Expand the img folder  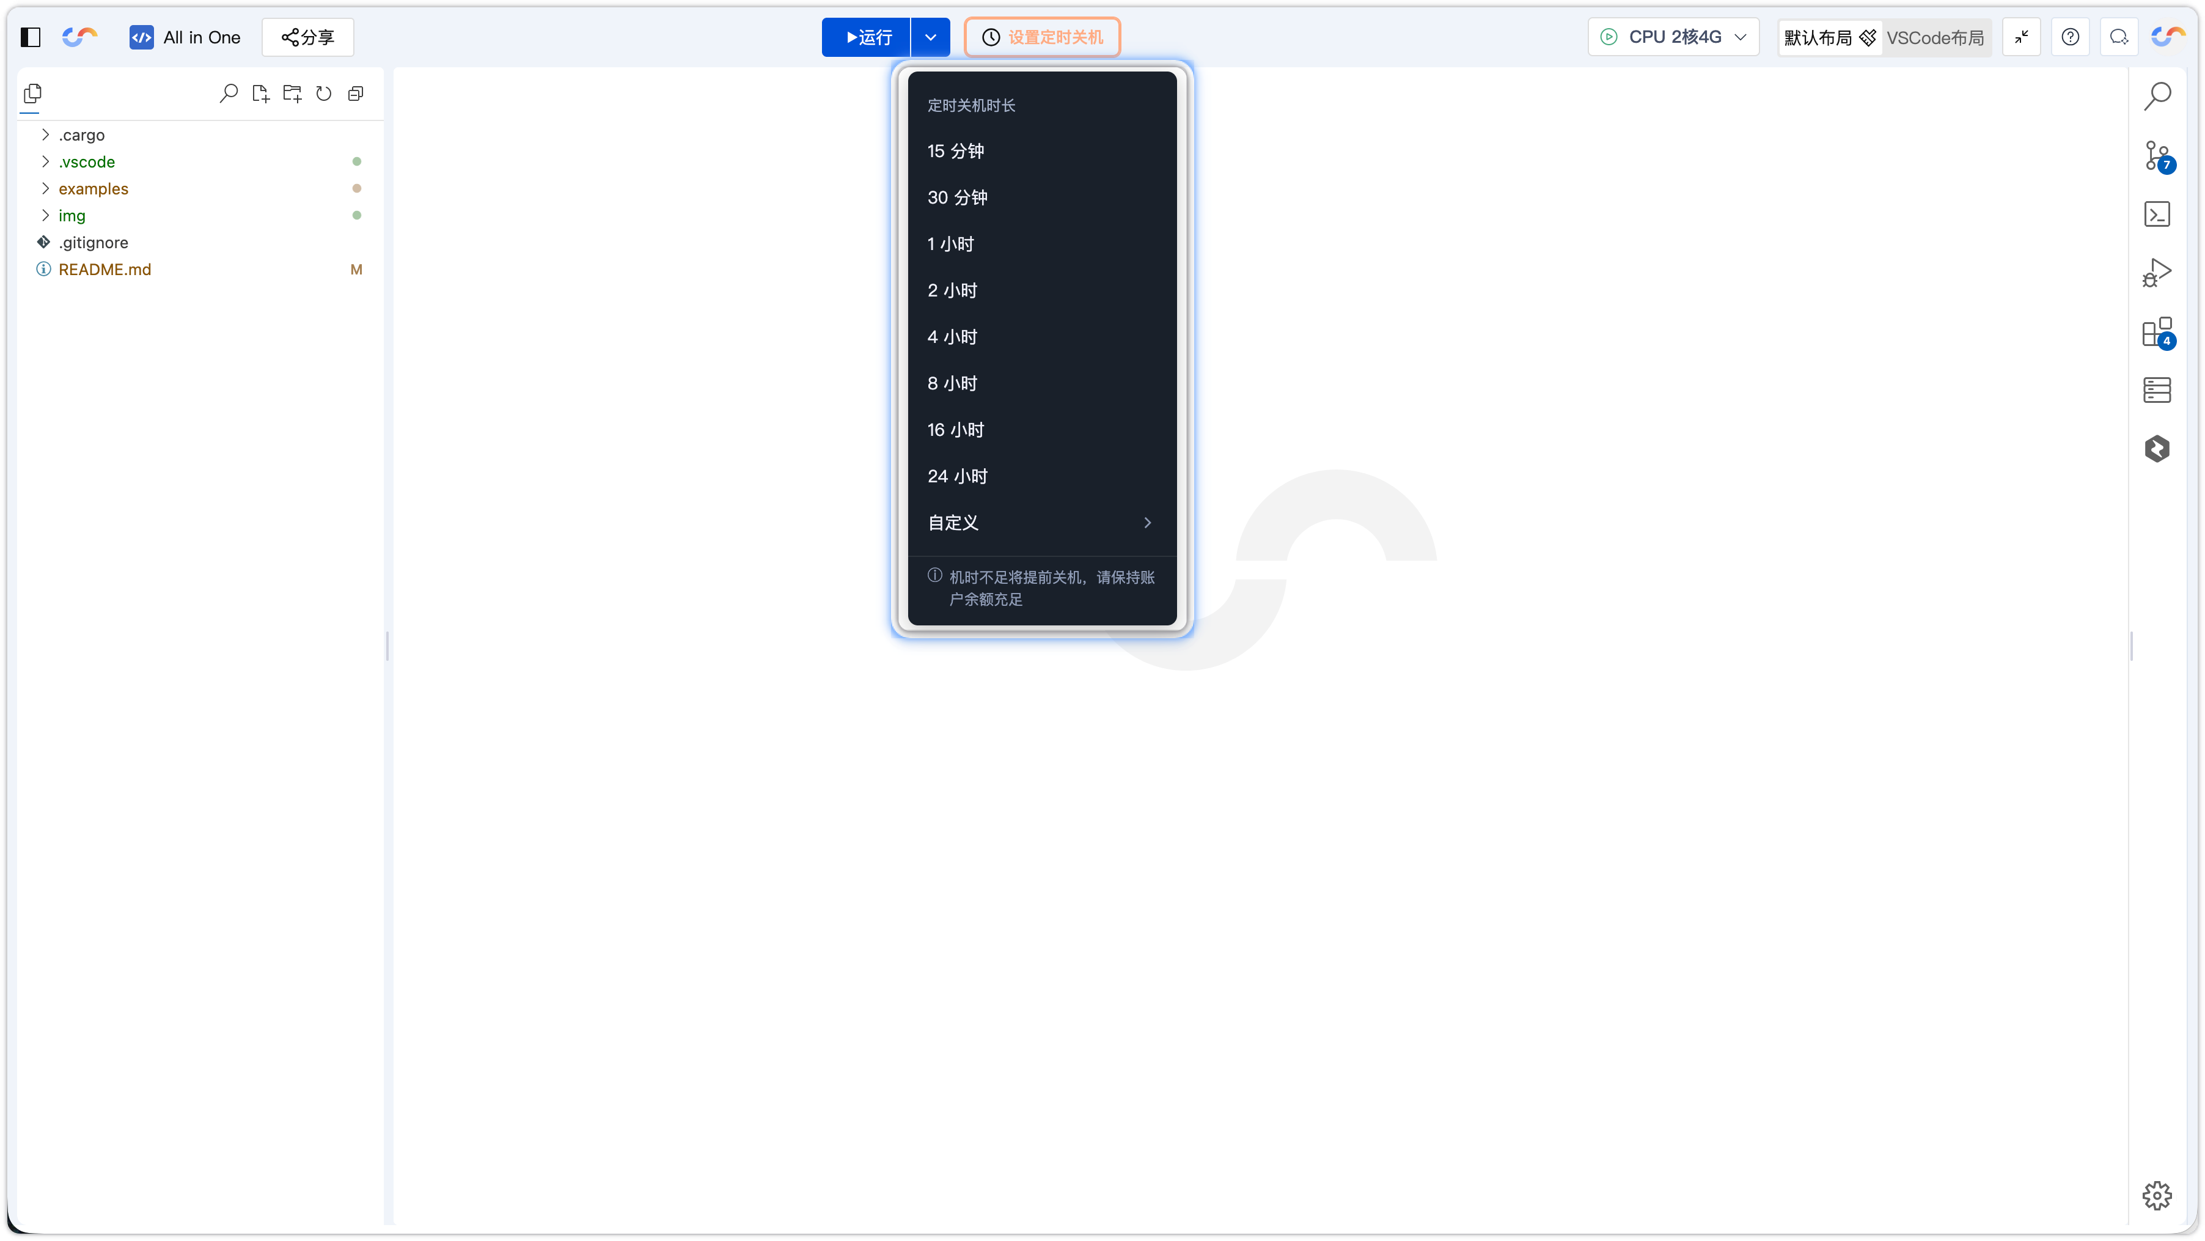point(199,215)
